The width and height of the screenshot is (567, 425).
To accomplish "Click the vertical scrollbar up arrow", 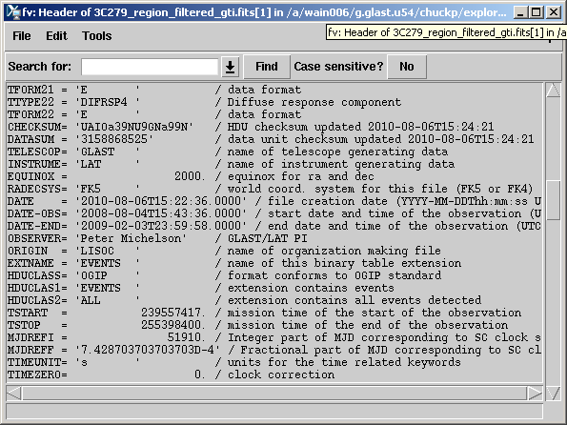I will point(554,91).
